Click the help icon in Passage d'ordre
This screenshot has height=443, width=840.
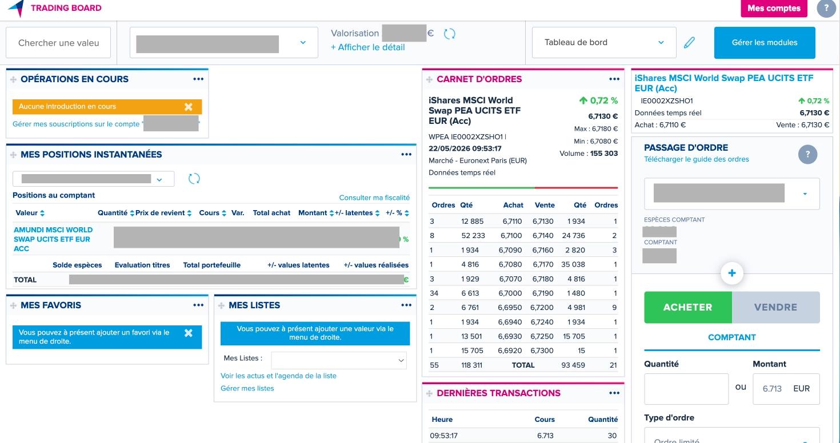(x=808, y=154)
